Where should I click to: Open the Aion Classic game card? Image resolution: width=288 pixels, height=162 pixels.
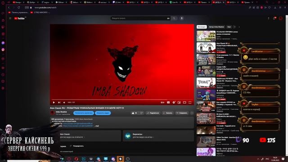pos(90,136)
